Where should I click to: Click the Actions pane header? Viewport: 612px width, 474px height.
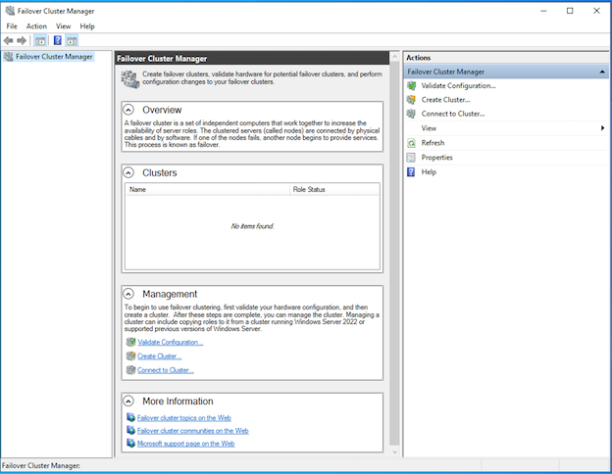506,58
